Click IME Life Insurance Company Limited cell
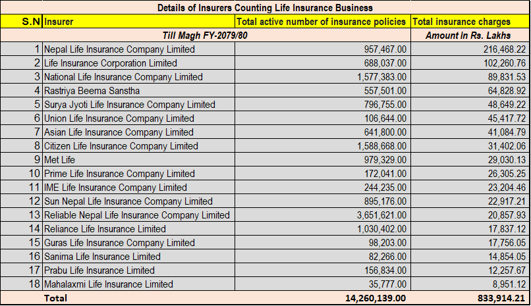 [x=115, y=188]
